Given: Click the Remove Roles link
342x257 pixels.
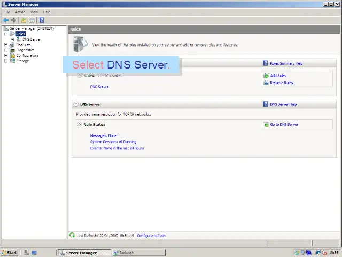Looking at the screenshot, I should tap(282, 82).
